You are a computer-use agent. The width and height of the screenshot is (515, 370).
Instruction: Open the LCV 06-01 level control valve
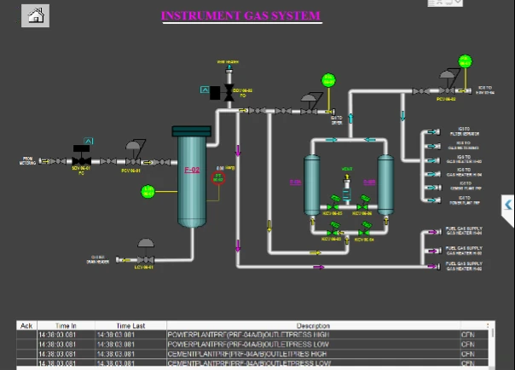pyautogui.click(x=146, y=251)
